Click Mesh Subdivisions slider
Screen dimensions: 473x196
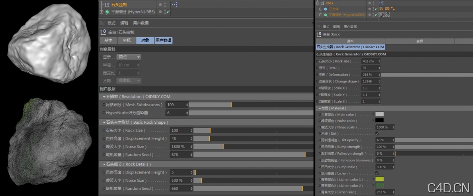click(251, 105)
